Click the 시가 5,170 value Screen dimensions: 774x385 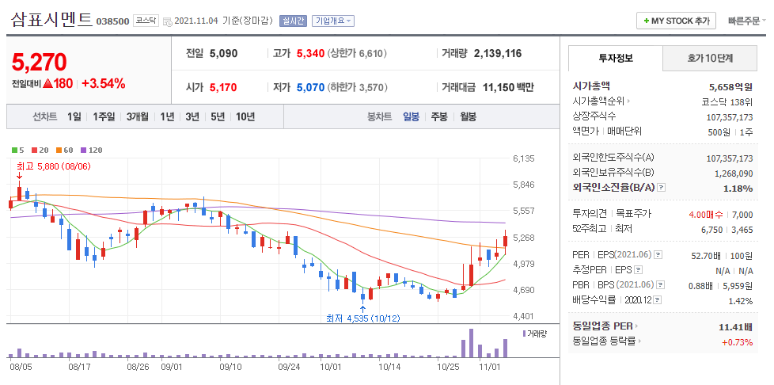click(x=223, y=87)
